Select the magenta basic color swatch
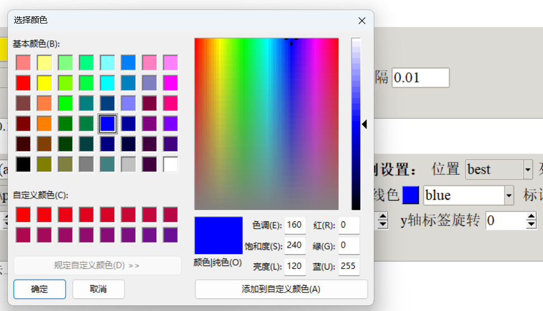The height and width of the screenshot is (311, 543). tap(170, 83)
